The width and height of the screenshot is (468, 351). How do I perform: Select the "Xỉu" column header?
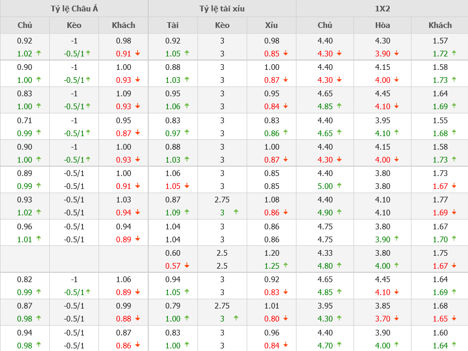271,25
